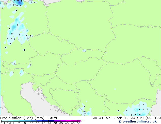Click the 3 mm value beside the 11
This screenshot has height=124, width=161.
coord(21,1)
